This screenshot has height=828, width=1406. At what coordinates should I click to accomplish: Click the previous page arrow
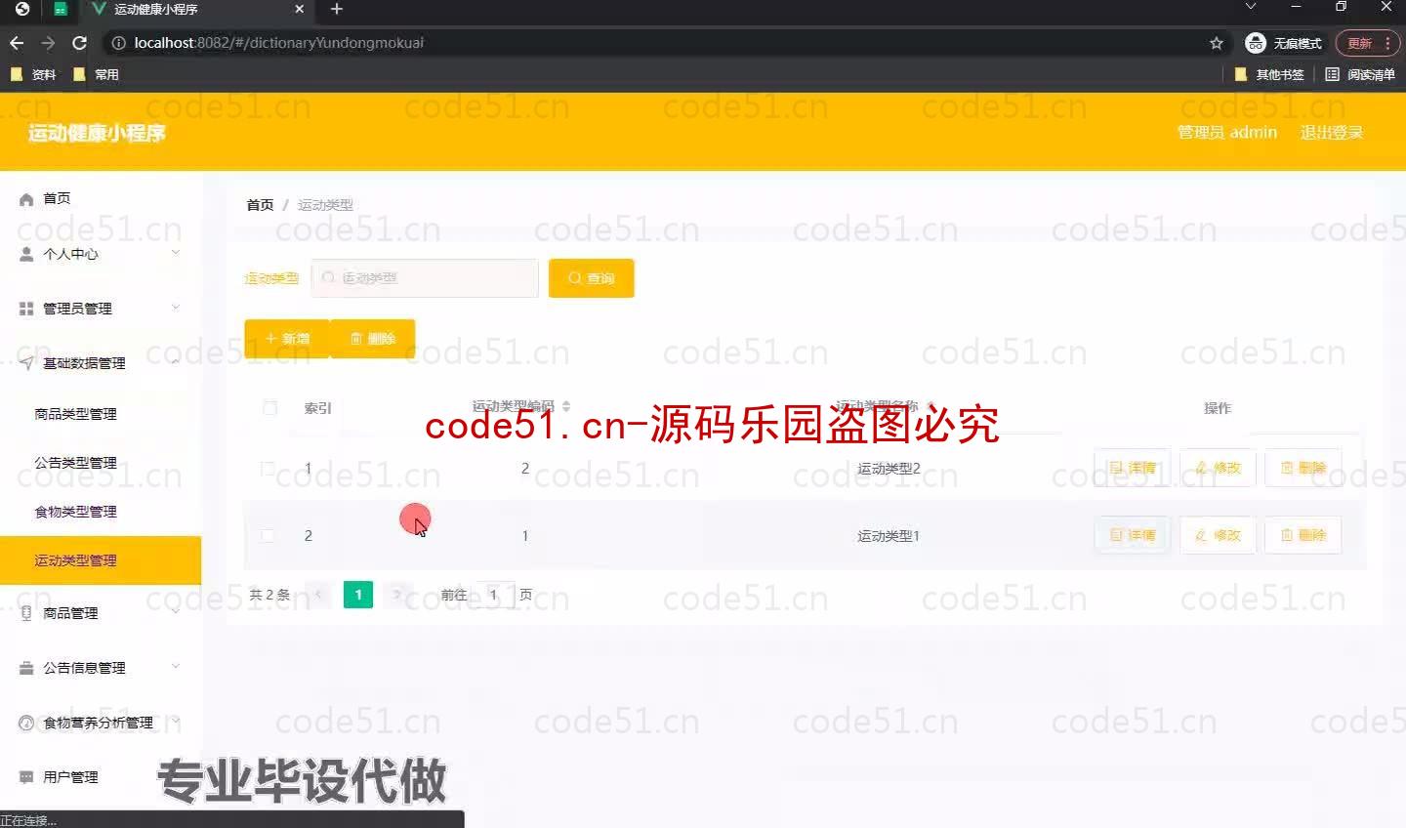(x=318, y=595)
